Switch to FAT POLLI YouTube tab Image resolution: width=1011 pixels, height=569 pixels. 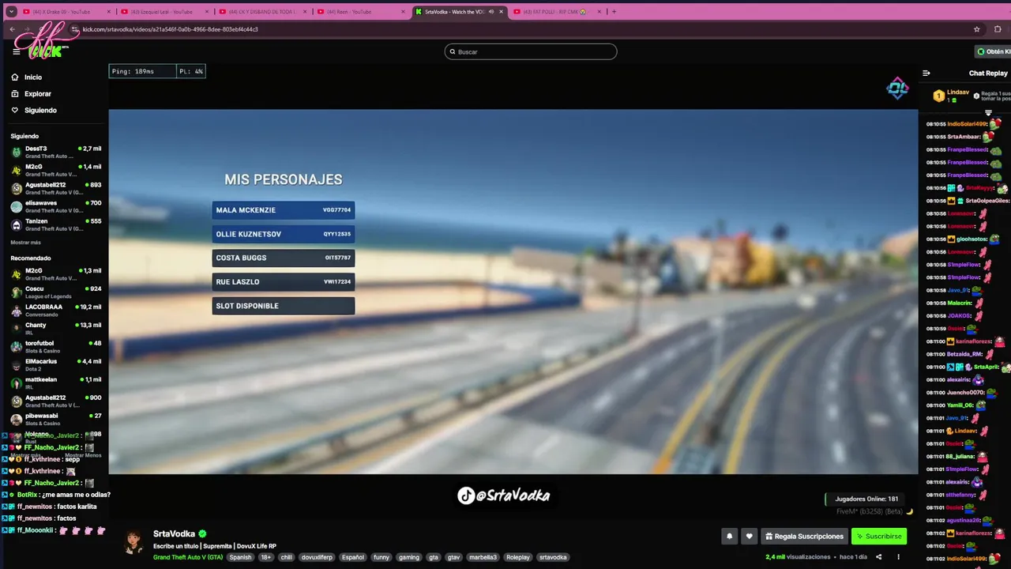[558, 12]
